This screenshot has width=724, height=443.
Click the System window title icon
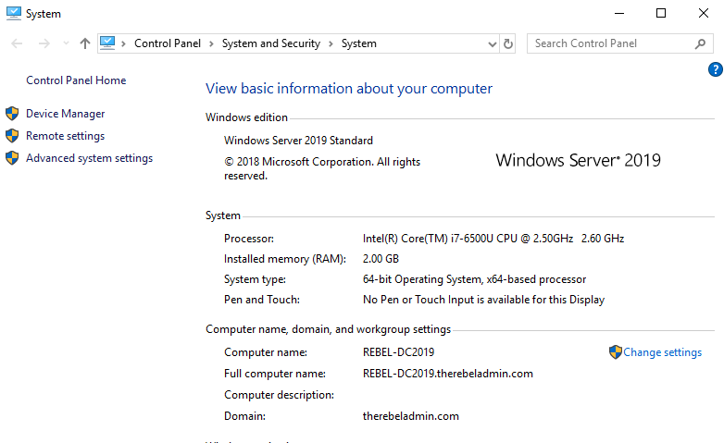pos(13,13)
